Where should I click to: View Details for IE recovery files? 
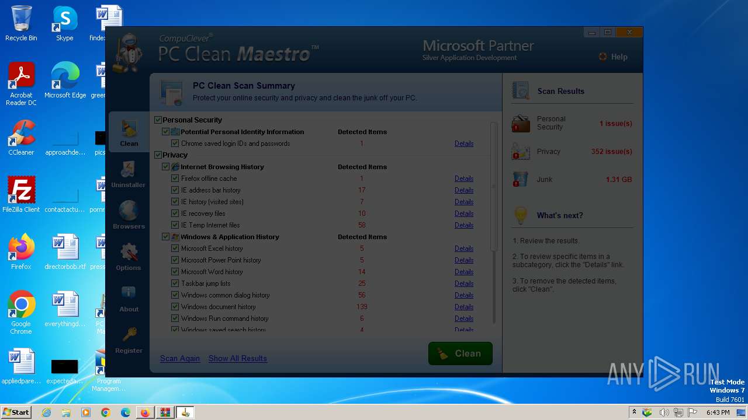click(464, 213)
